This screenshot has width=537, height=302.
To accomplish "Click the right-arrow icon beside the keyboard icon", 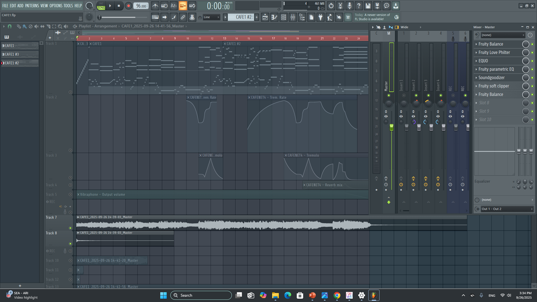I will [164, 17].
